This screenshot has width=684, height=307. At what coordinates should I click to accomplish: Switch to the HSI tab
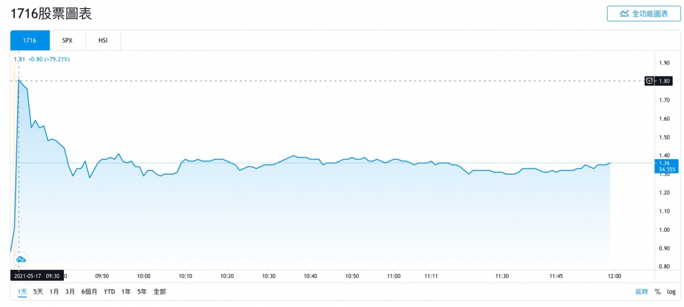[103, 41]
